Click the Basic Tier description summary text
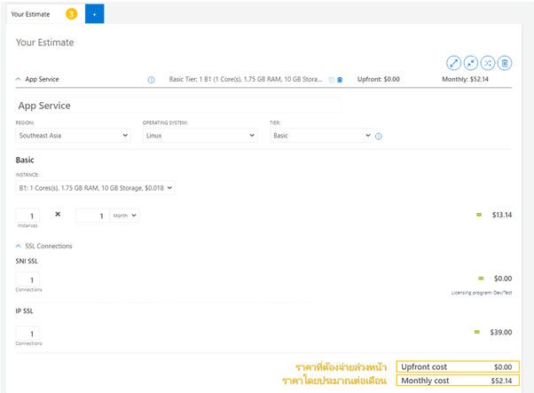Viewport: 534px width, 393px height. pos(246,79)
